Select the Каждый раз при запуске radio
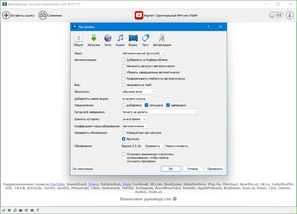297x214 pixels. coord(123,133)
